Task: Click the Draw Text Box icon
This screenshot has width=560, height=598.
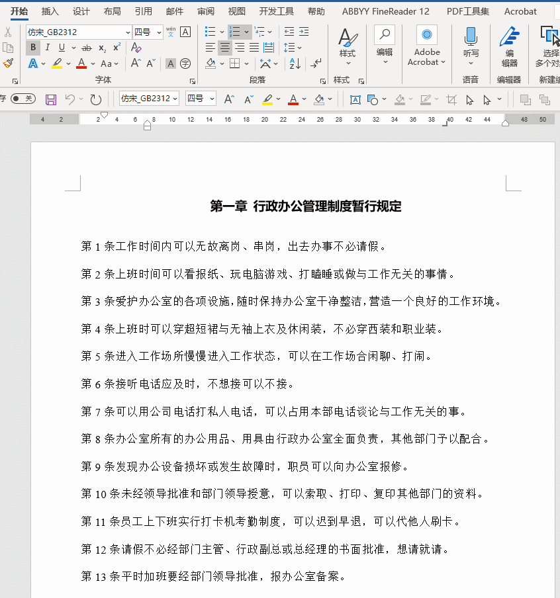Action: pos(355,99)
